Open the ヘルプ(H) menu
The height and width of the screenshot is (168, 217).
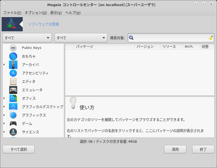pos(73,13)
